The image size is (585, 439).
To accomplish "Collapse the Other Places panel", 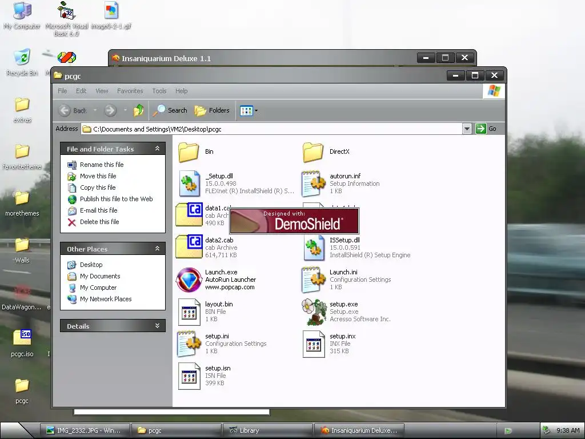I will [158, 249].
